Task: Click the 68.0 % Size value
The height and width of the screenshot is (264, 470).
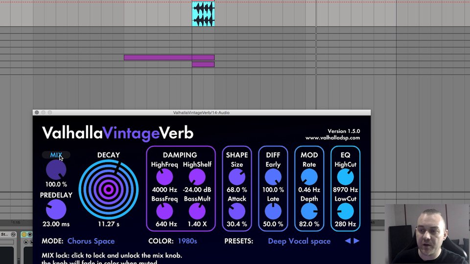Action: point(237,190)
